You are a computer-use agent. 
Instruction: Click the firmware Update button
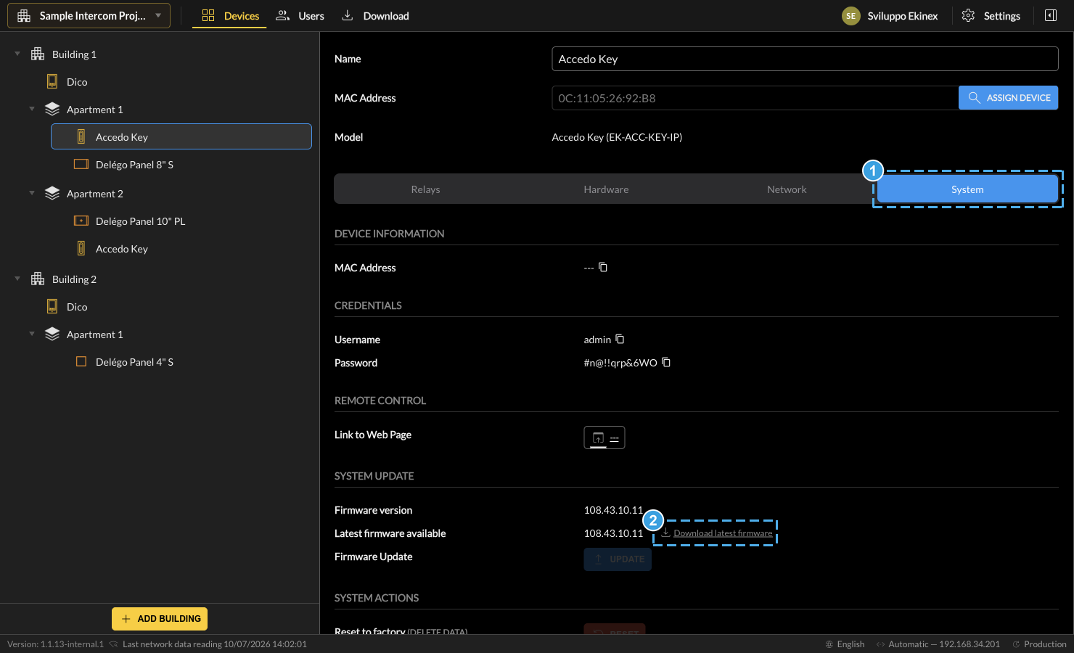click(x=618, y=559)
